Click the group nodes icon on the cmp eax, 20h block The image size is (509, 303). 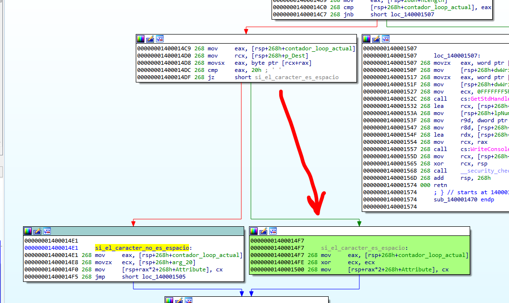point(160,39)
